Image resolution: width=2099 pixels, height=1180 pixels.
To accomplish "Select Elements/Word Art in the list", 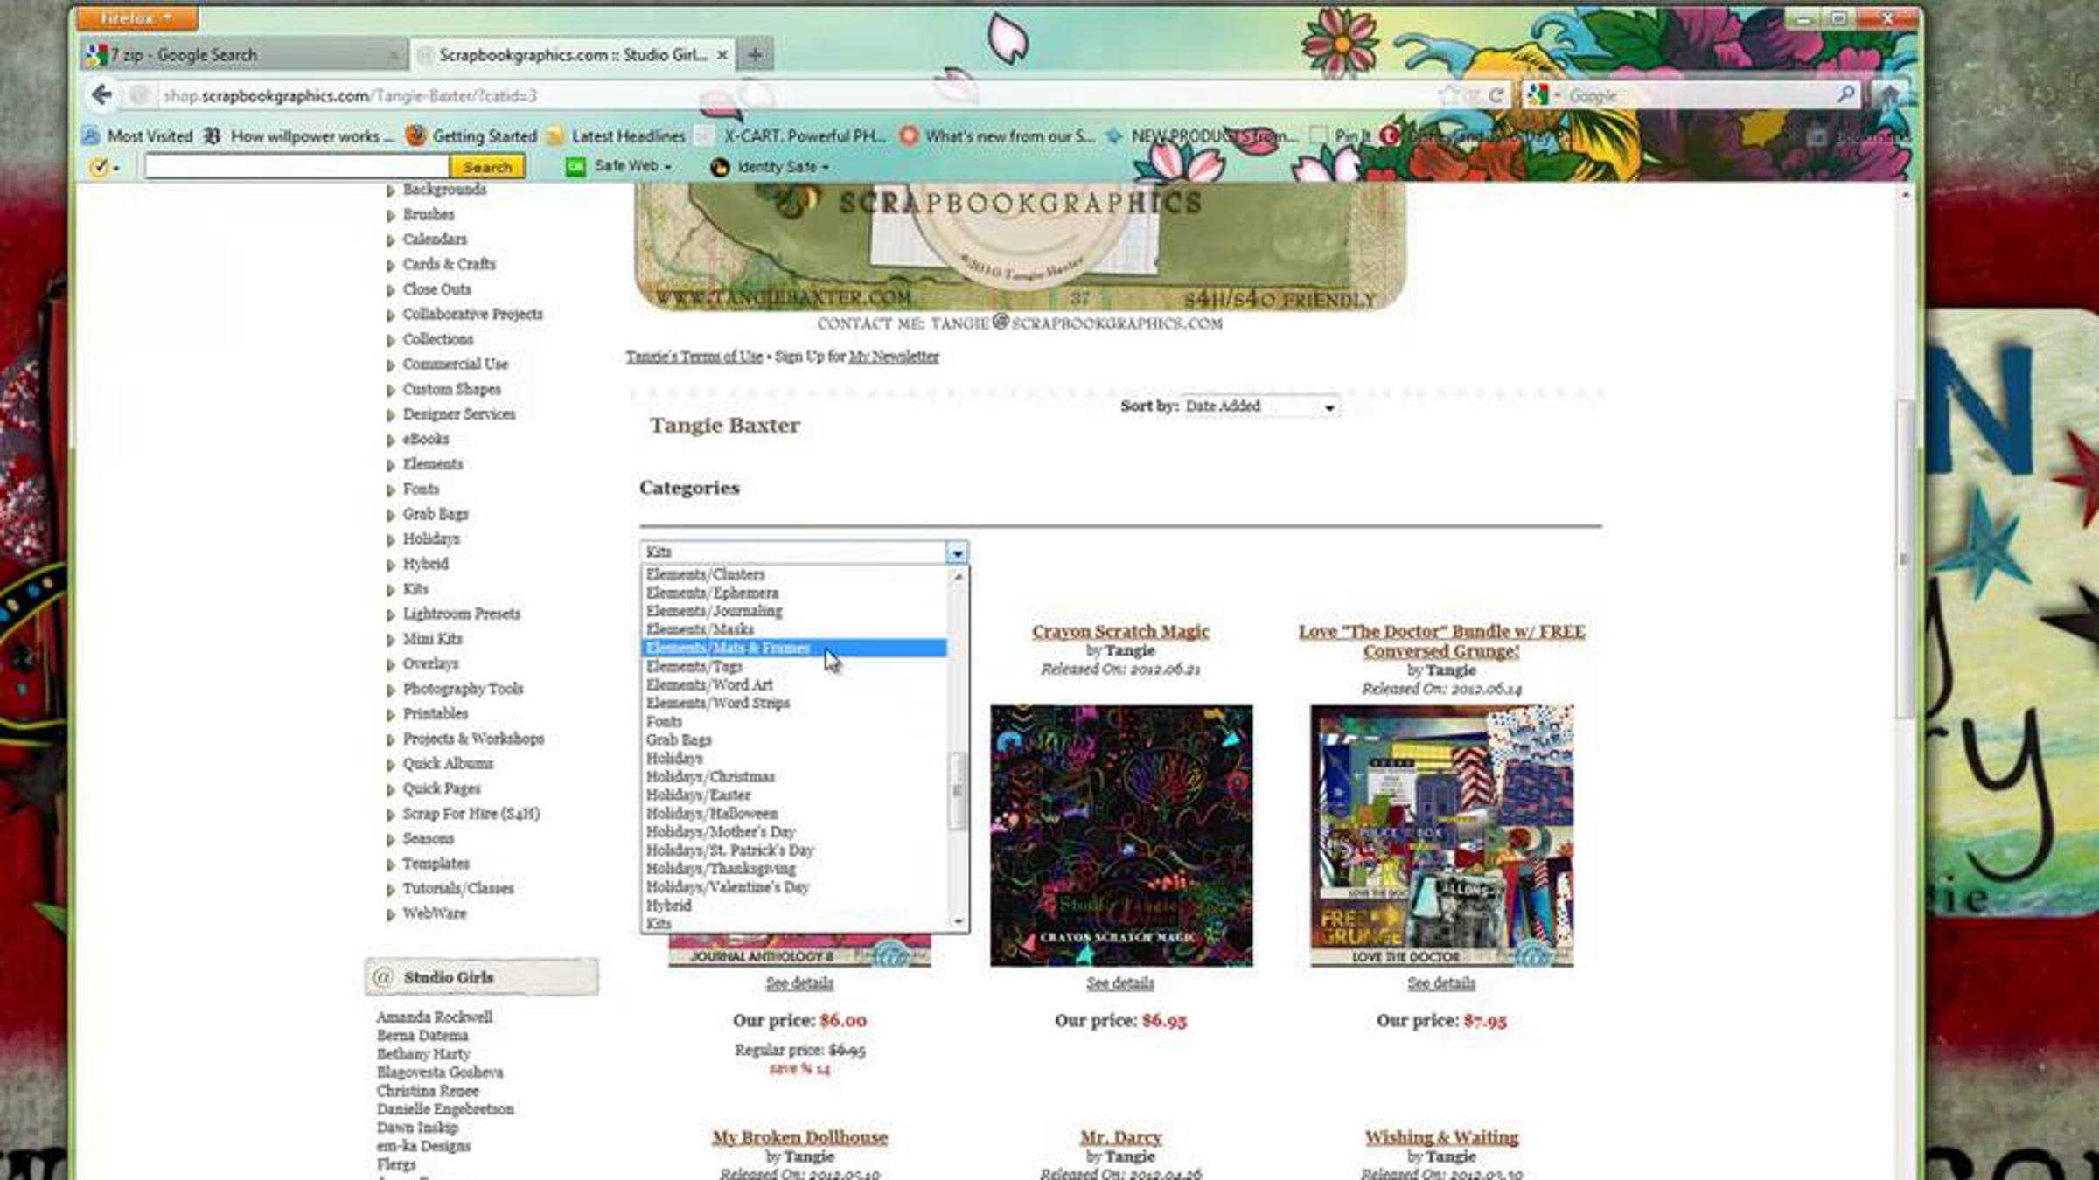I will [709, 684].
